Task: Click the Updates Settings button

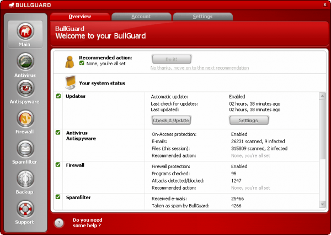Action: tap(249, 121)
